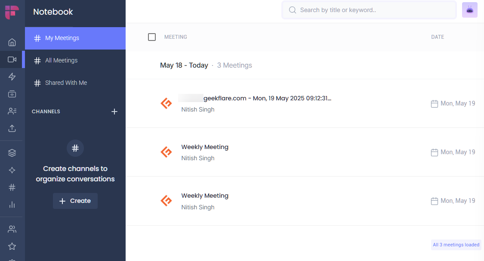Open the team members sidebar icon
Image resolution: width=484 pixels, height=261 pixels.
(x=12, y=229)
